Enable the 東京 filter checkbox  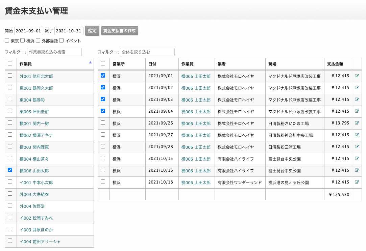tap(7, 40)
